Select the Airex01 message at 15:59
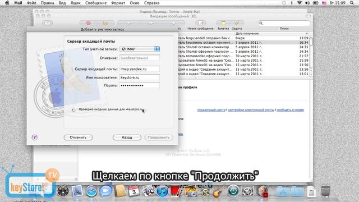The width and height of the screenshot is (359, 202). click(243, 61)
